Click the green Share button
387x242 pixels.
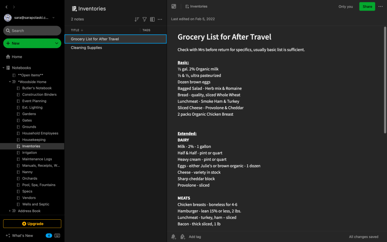coord(367,6)
